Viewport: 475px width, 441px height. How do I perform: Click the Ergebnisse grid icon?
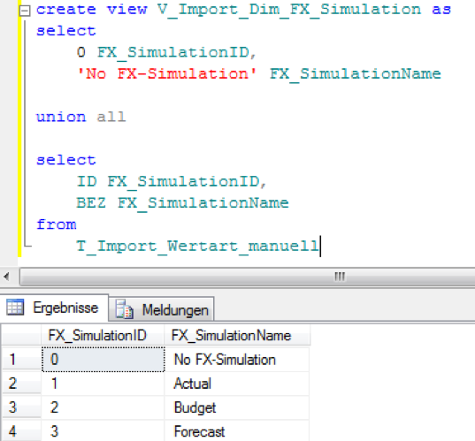pos(15,308)
